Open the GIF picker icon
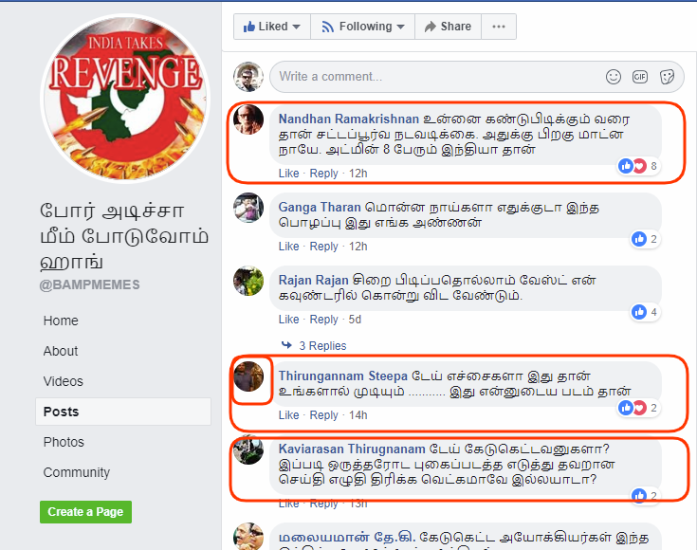Viewport: 697px width, 550px height. pos(640,77)
